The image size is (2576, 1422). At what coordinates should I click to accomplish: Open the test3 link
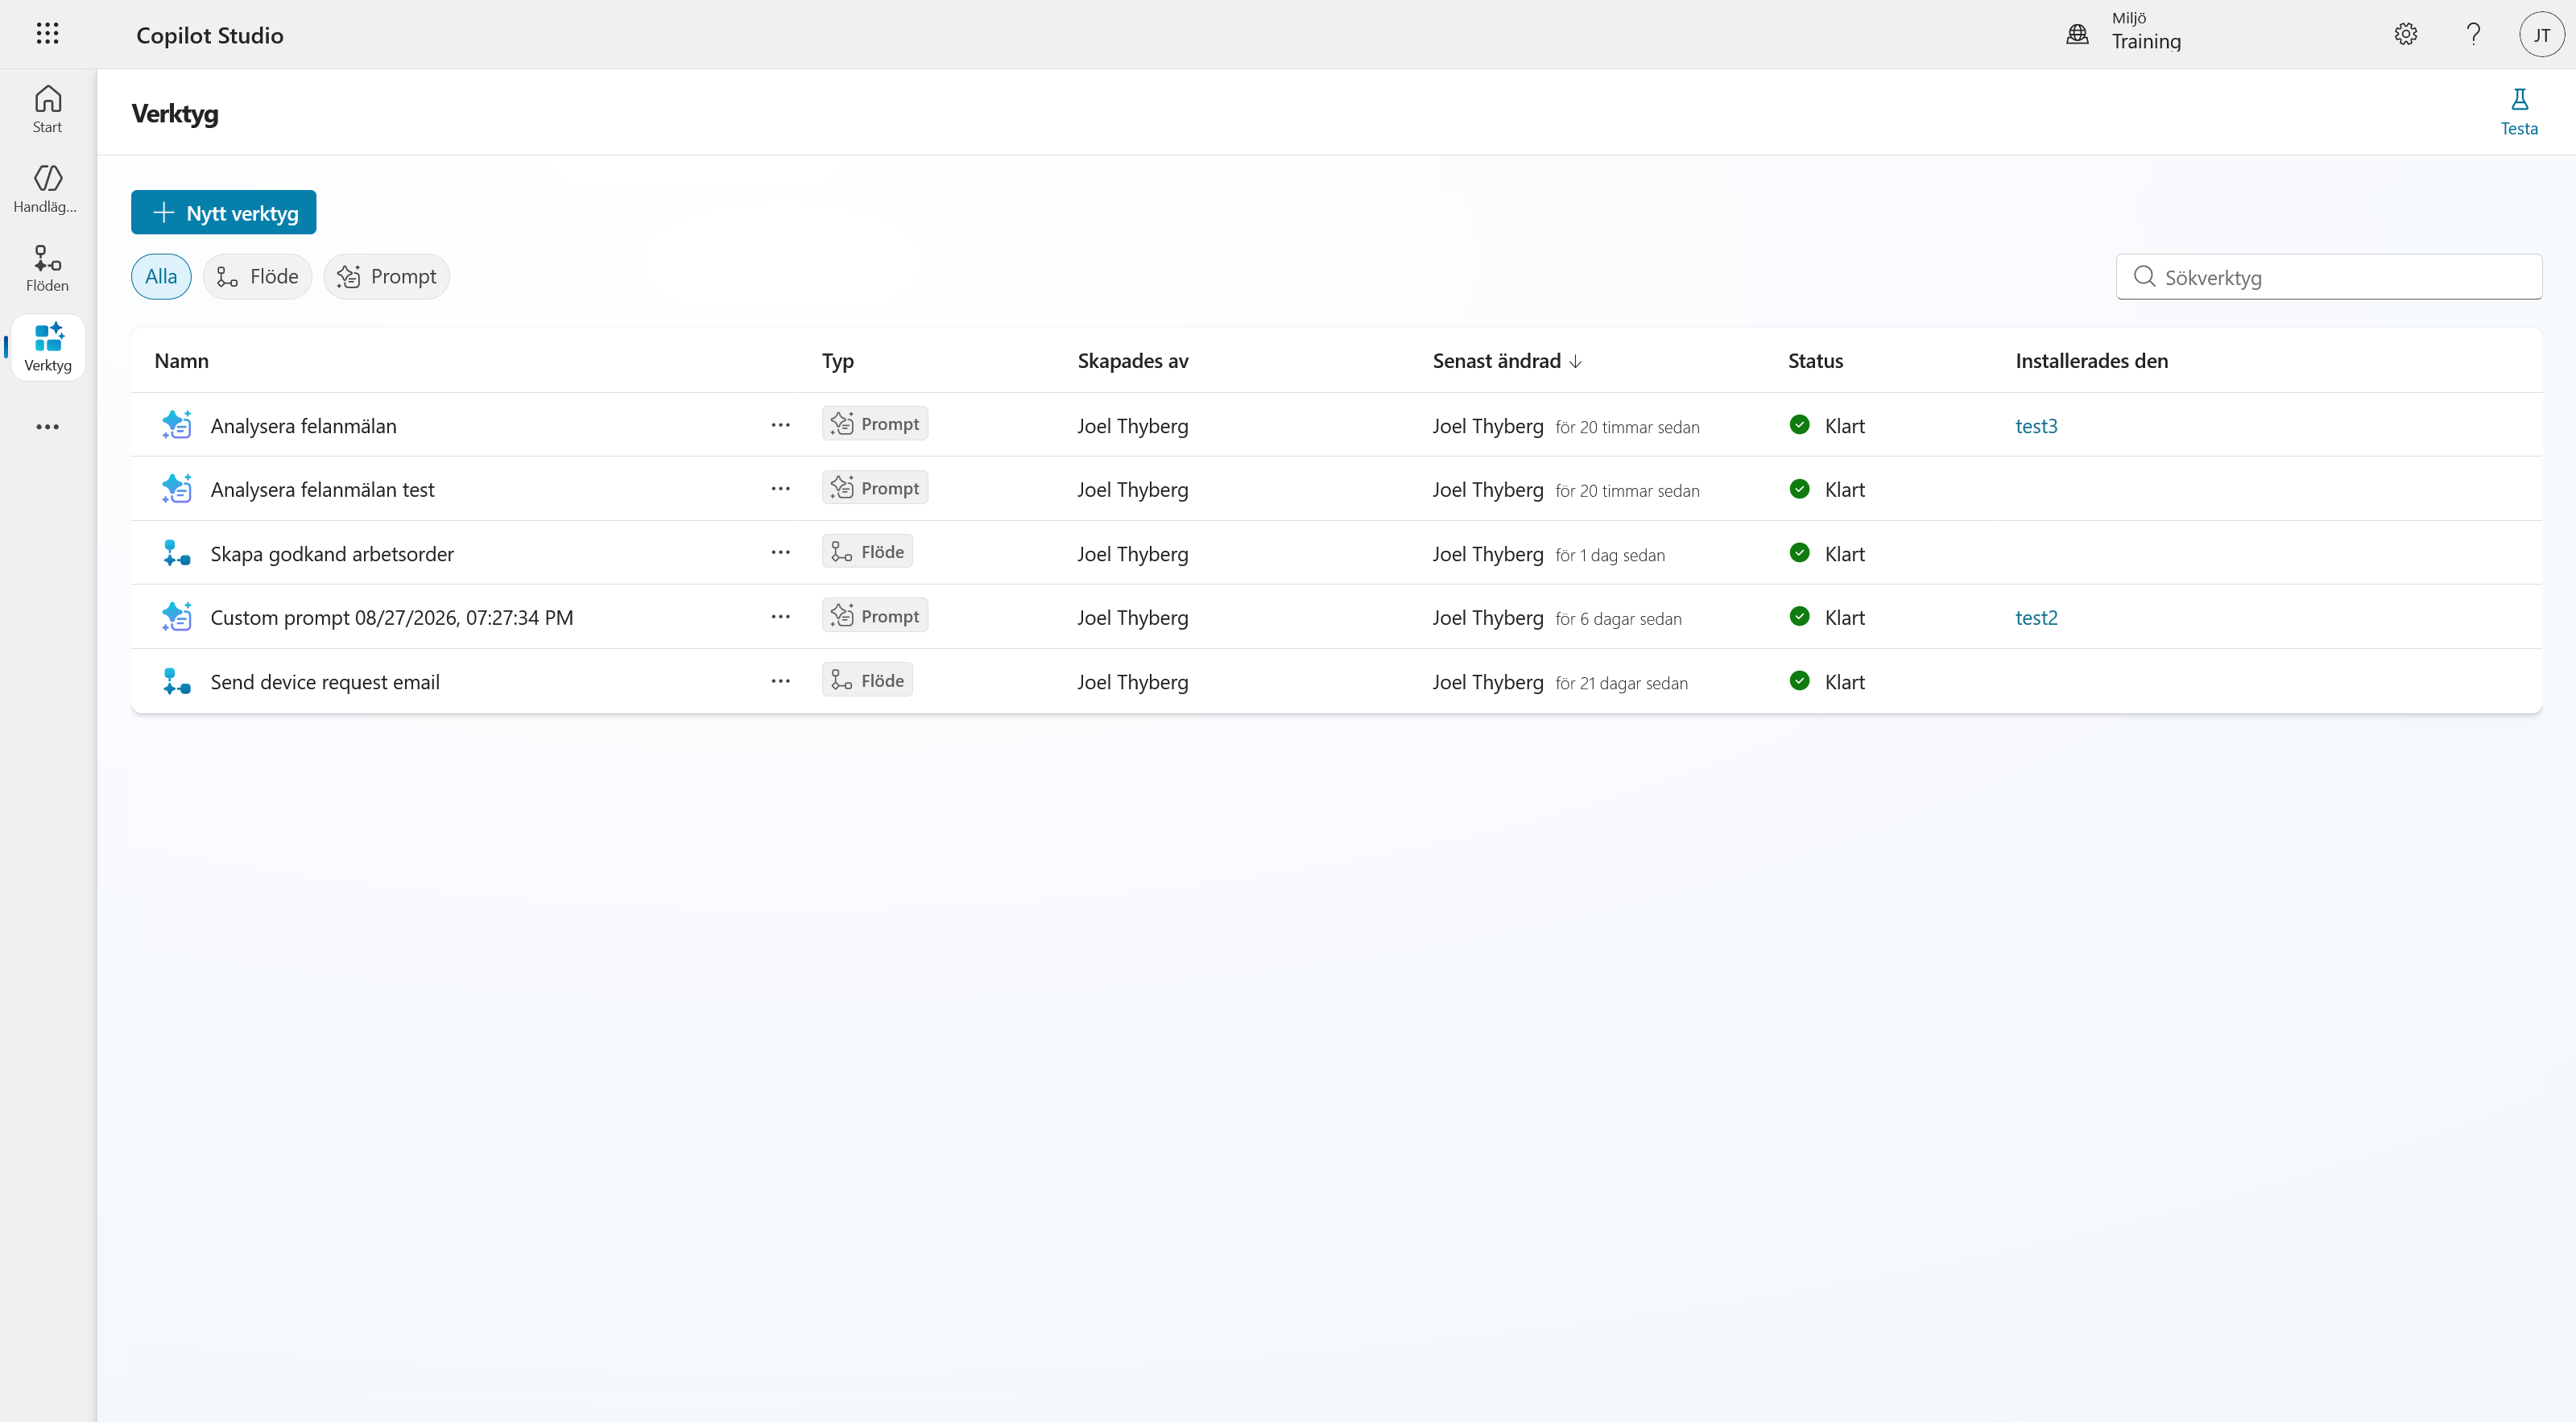coord(2036,426)
